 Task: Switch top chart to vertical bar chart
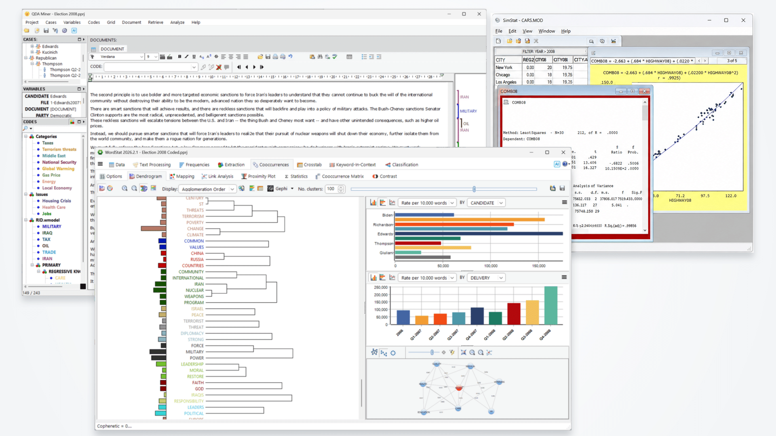pos(373,203)
